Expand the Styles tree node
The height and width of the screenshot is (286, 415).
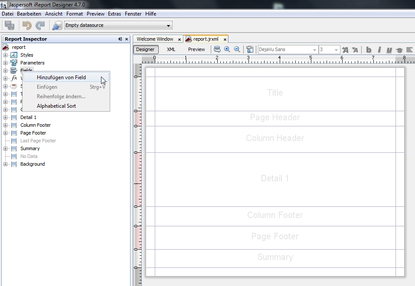(x=5, y=55)
